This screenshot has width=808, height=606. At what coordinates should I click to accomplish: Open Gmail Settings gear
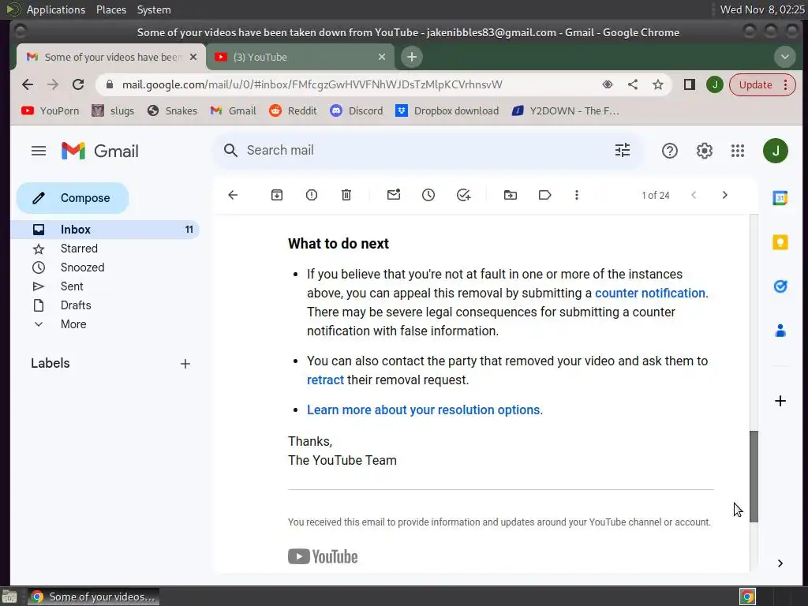(x=705, y=151)
